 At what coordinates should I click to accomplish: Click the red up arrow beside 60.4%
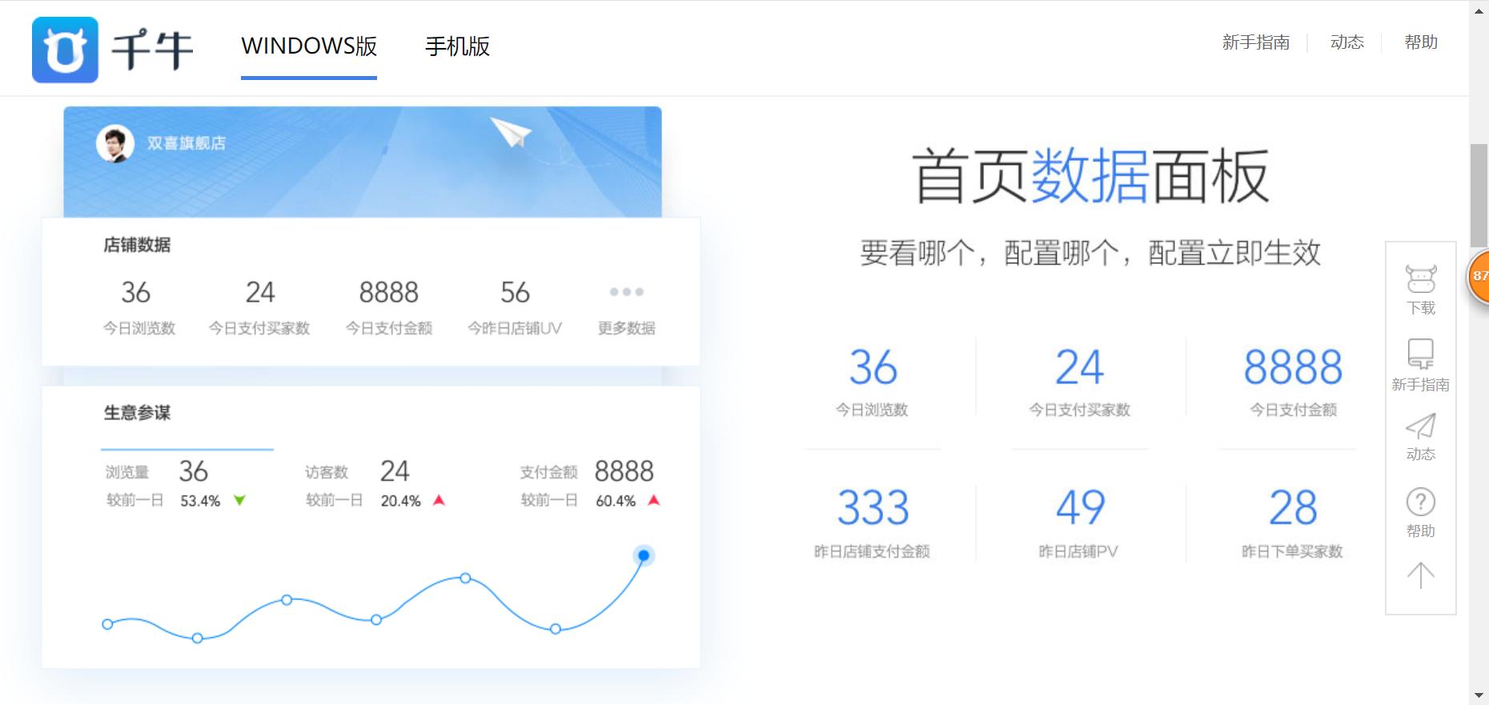654,501
